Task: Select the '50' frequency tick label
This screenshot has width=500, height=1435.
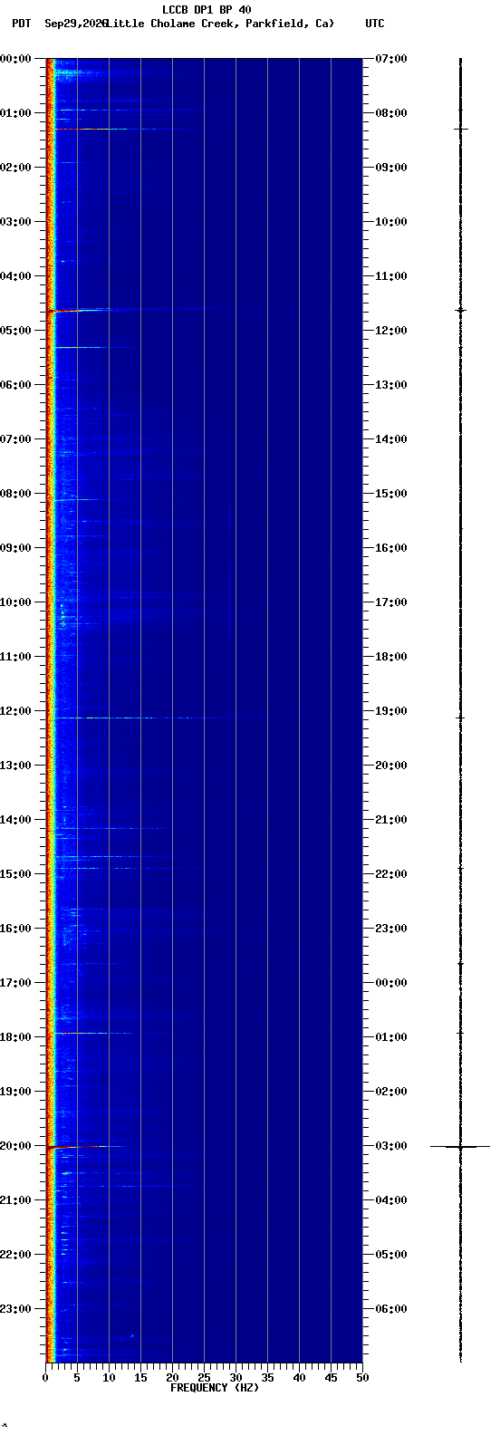Action: tap(362, 1378)
